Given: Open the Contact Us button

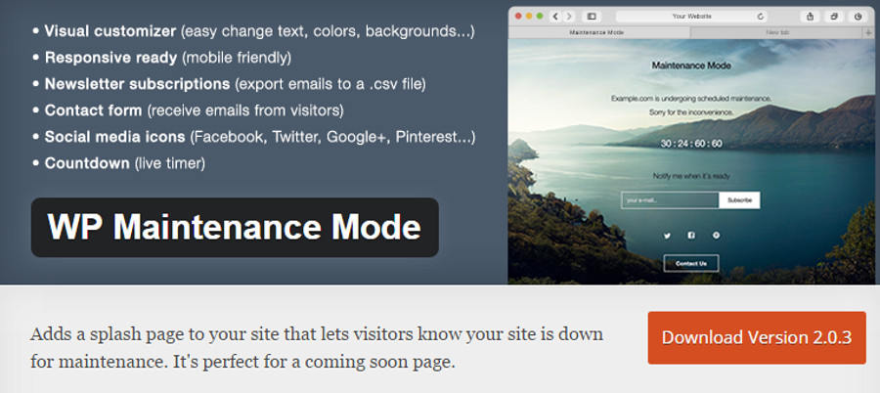Looking at the screenshot, I should [x=691, y=263].
